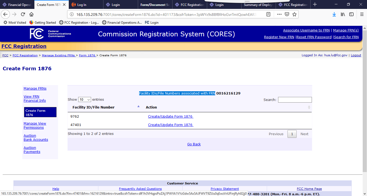This screenshot has width=367, height=196.
Task: Open Manage FRN(s) header link
Action: (346, 30)
